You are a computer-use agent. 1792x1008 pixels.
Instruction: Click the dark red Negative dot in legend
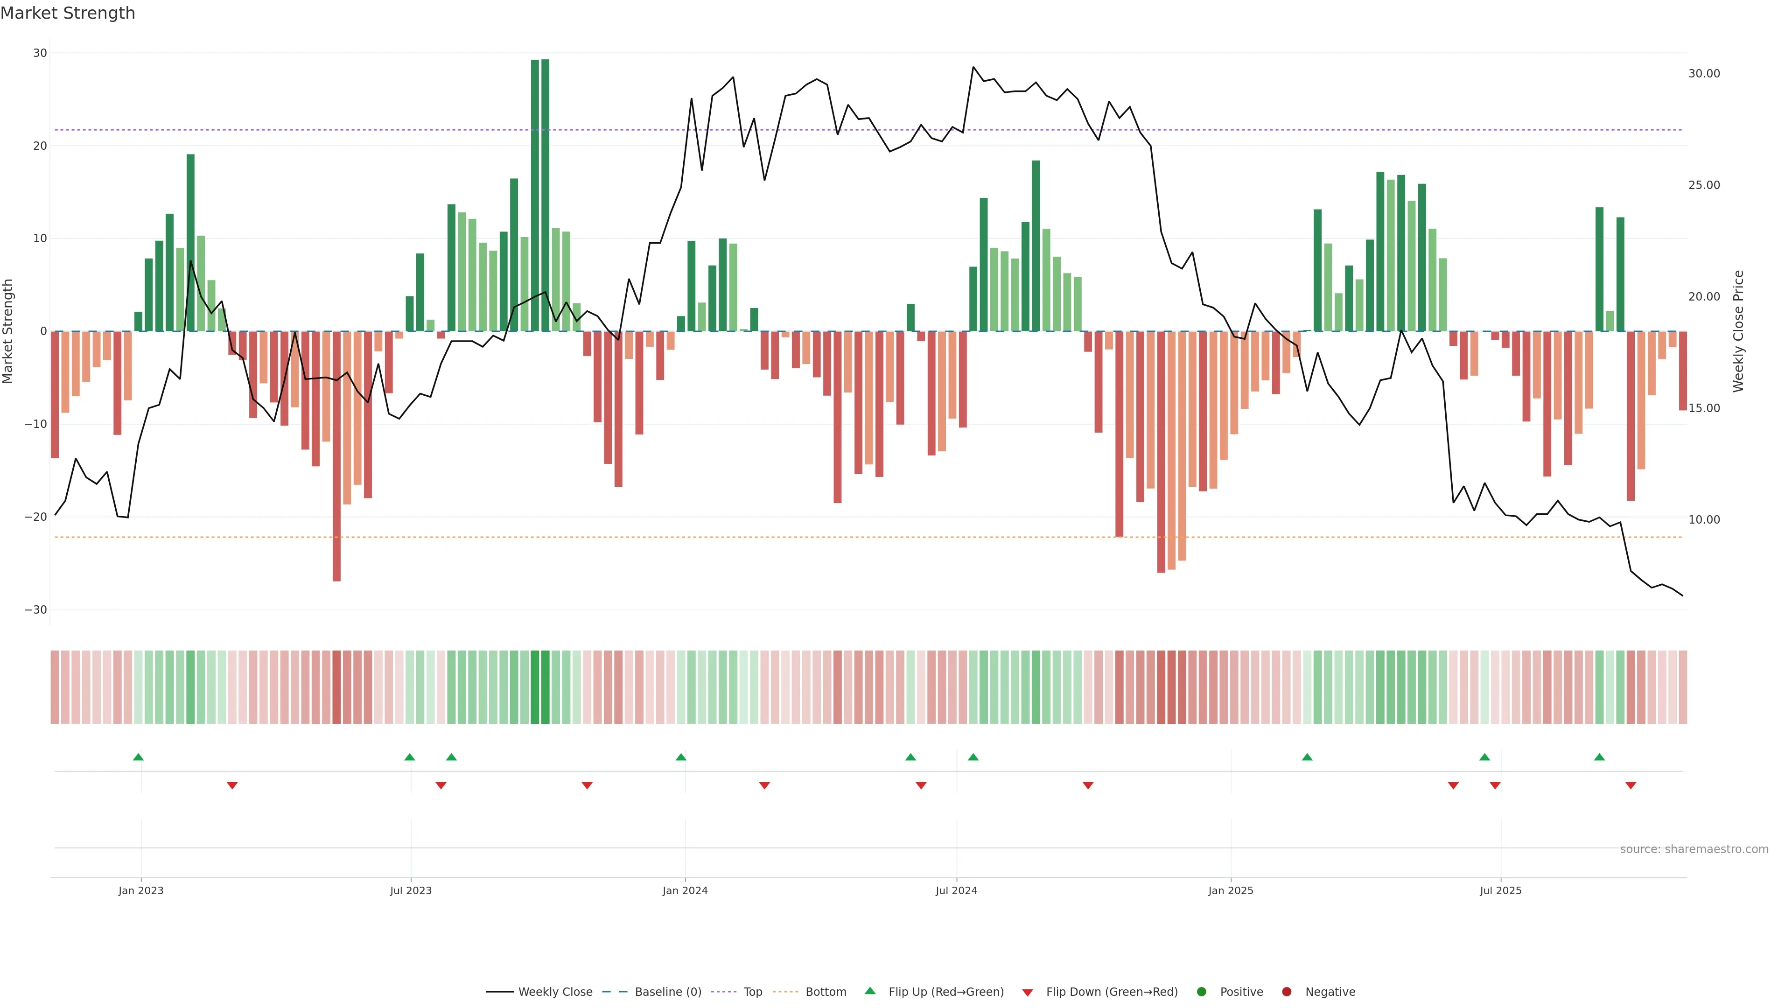1286,992
